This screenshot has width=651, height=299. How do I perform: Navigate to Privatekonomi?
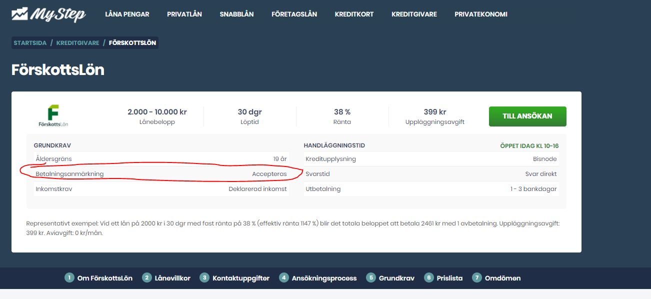[481, 14]
